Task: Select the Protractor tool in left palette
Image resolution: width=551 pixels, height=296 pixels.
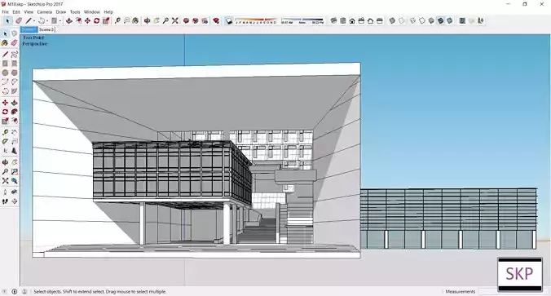Action: click(5, 141)
